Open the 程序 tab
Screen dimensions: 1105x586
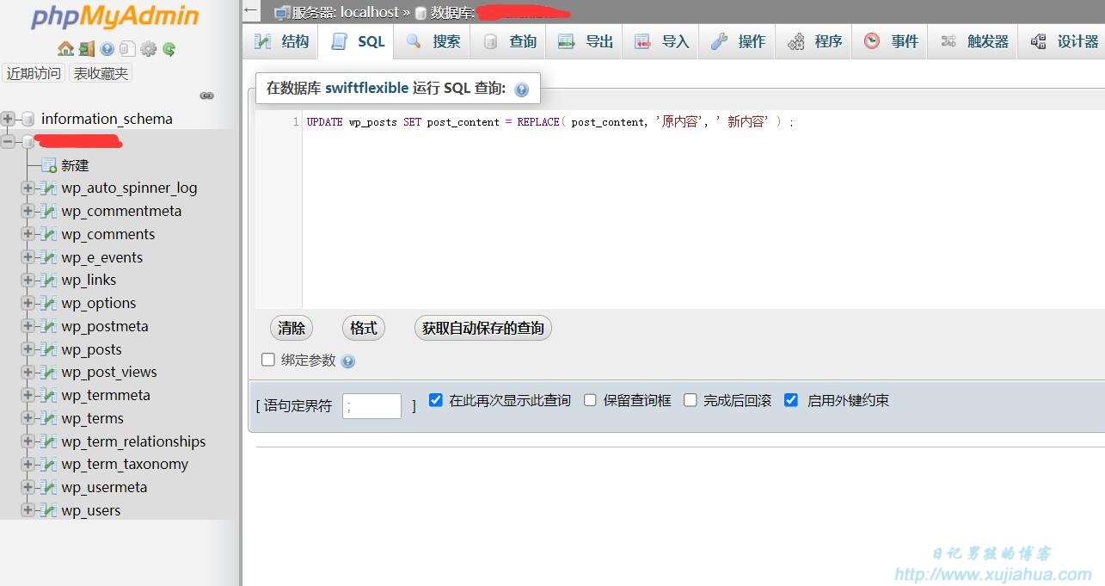(814, 41)
